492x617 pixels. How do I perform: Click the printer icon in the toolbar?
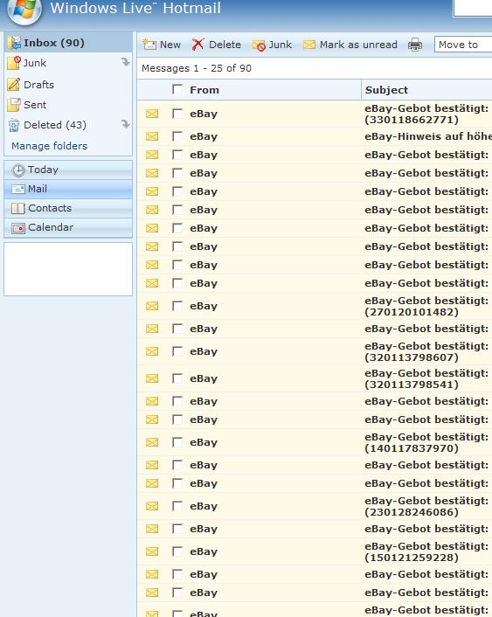[x=415, y=45]
